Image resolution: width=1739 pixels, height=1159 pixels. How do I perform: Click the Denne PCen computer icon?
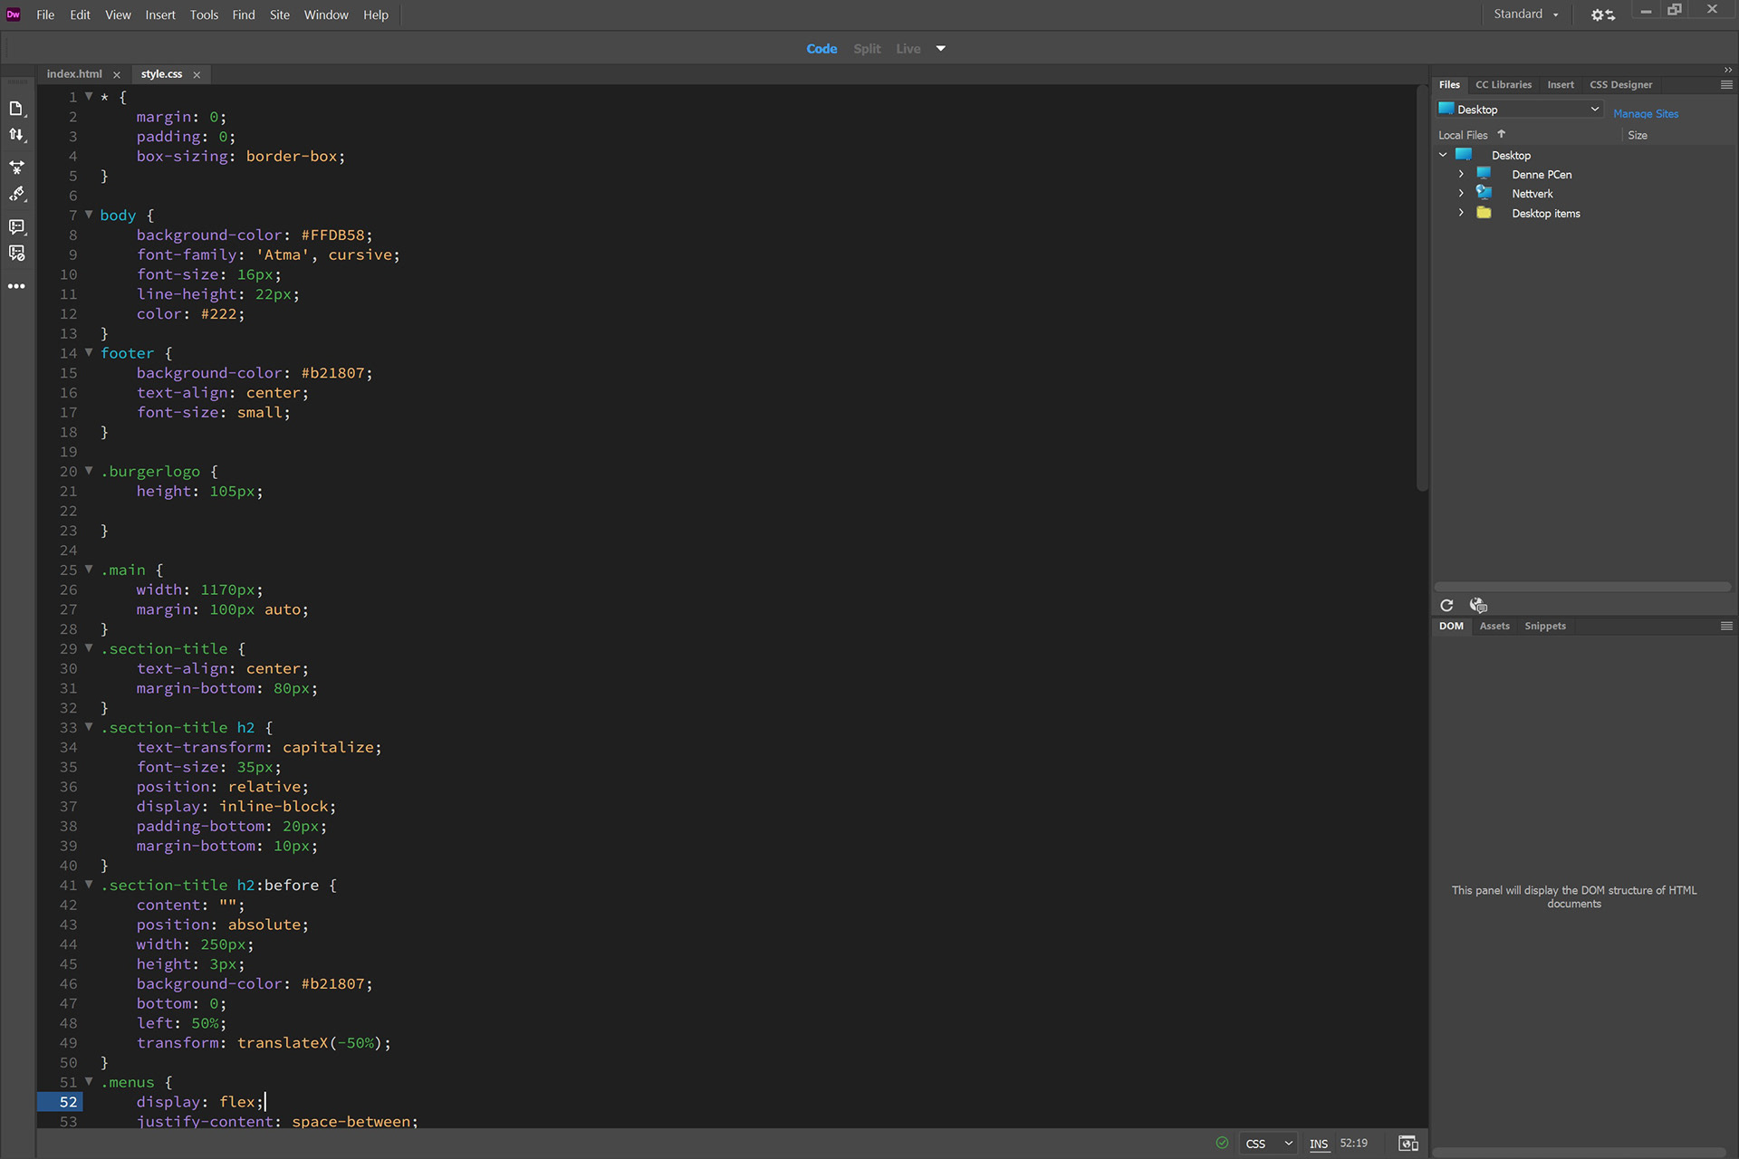(x=1484, y=173)
